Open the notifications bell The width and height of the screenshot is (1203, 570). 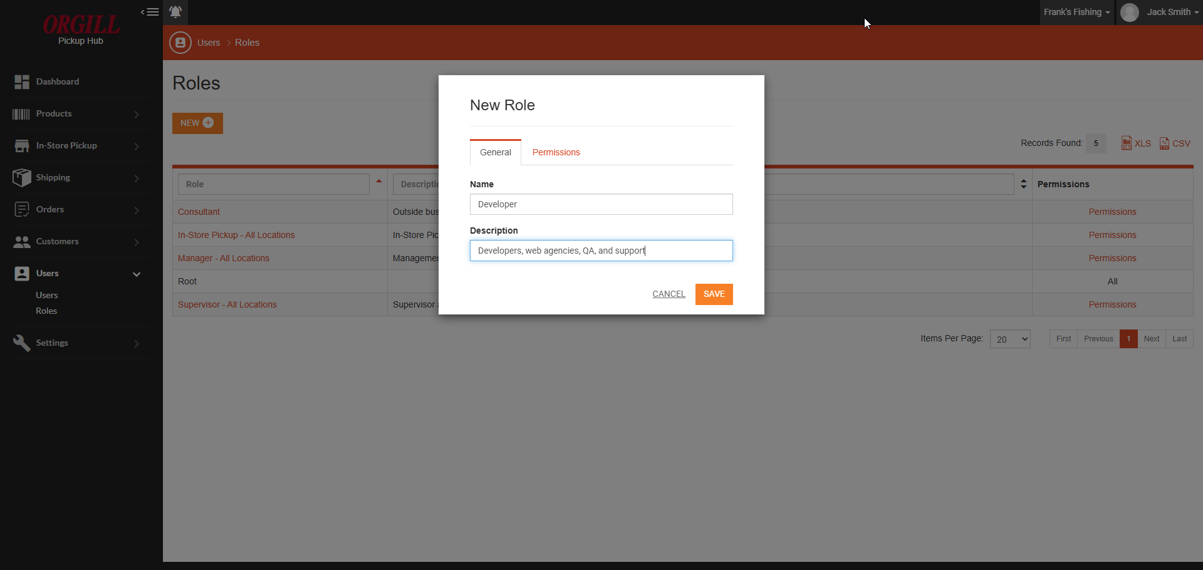pos(175,12)
